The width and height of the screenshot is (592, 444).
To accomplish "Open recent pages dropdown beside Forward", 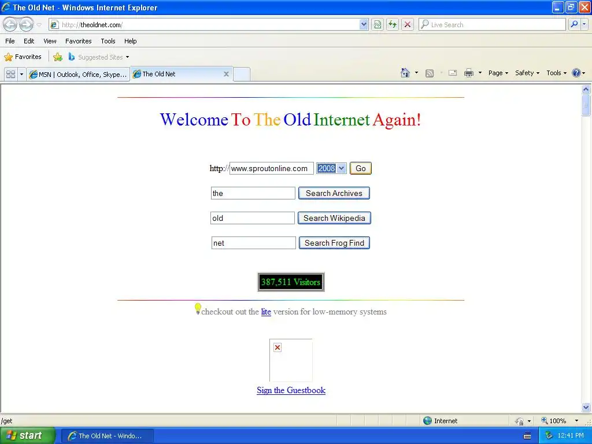I will [x=39, y=25].
